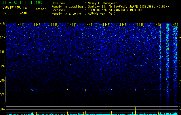The width and height of the screenshot is (181, 115).
Task: Click the A504HB(yagi 4el) antenna text
Action: click(x=102, y=14)
